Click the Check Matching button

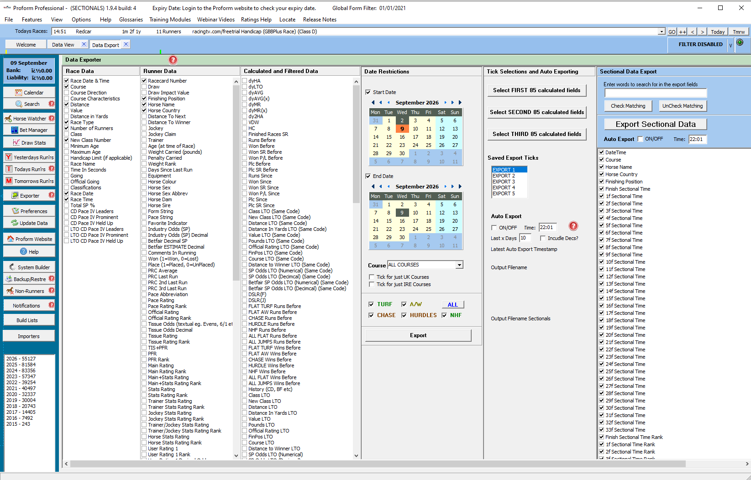[x=628, y=106]
